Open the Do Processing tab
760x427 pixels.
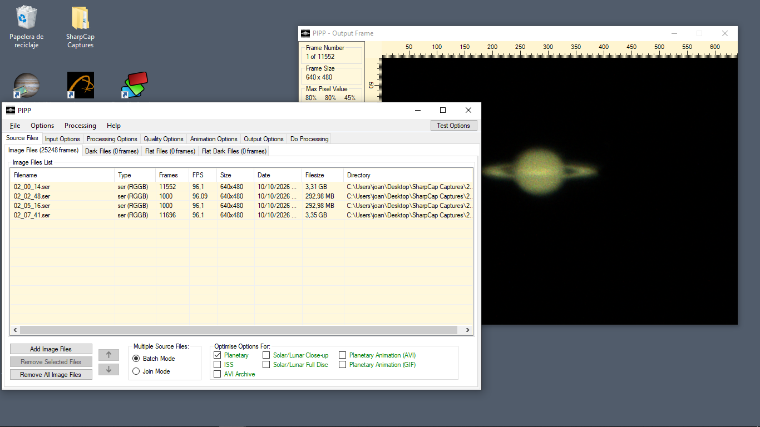point(309,139)
